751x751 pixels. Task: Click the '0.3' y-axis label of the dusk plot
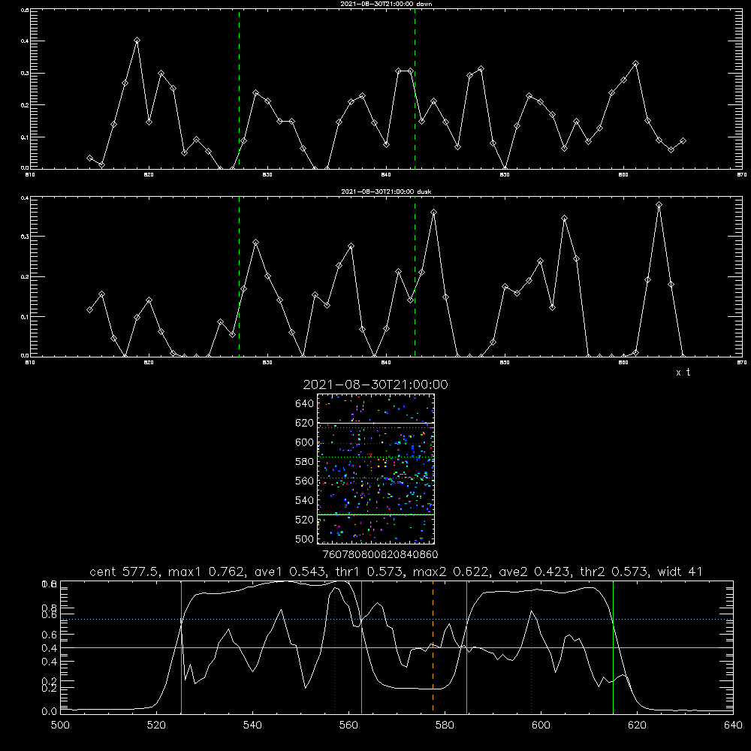click(25, 237)
